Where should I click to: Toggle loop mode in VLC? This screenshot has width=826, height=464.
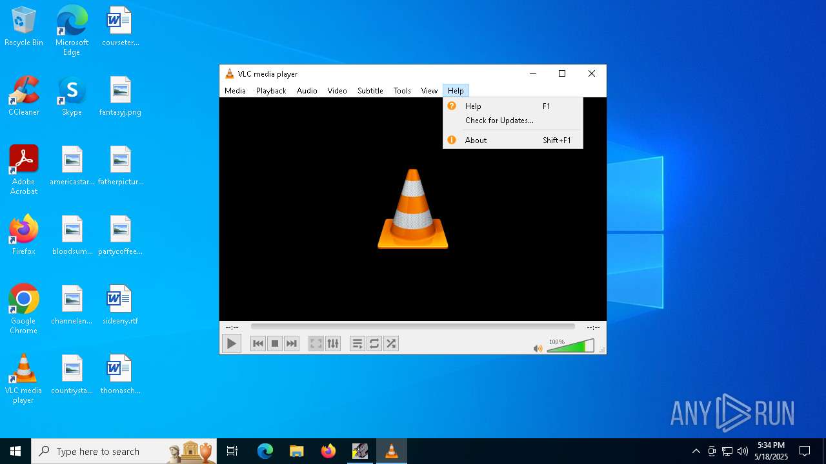[x=374, y=343]
